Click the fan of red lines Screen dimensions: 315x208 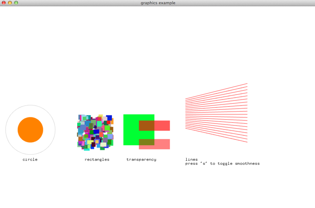[216, 113]
